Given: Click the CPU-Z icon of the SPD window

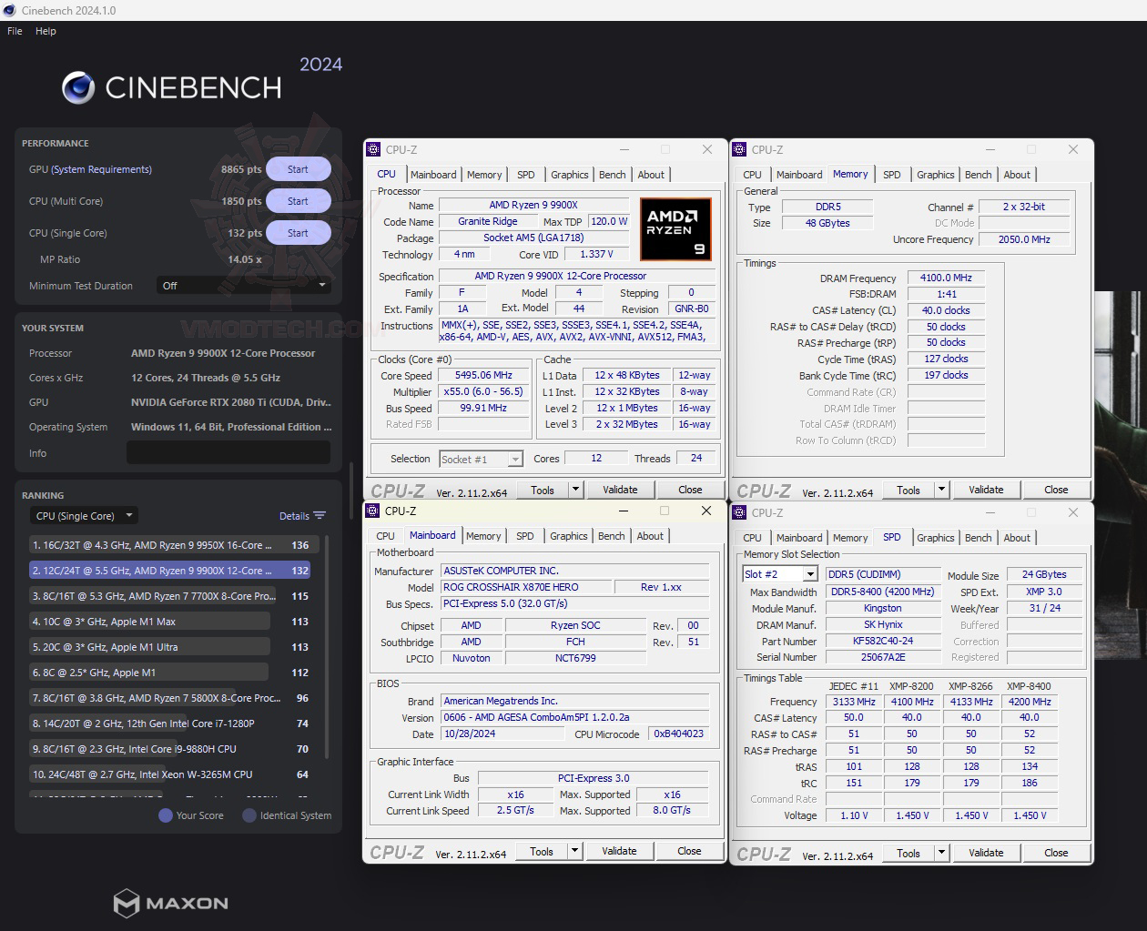Looking at the screenshot, I should point(737,512).
